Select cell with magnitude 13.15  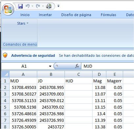(x=99, y=107)
